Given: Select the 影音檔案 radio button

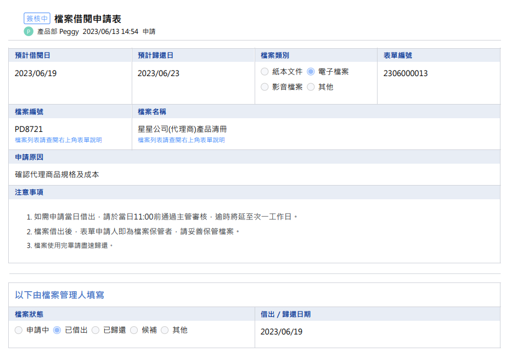Looking at the screenshot, I should click(265, 86).
